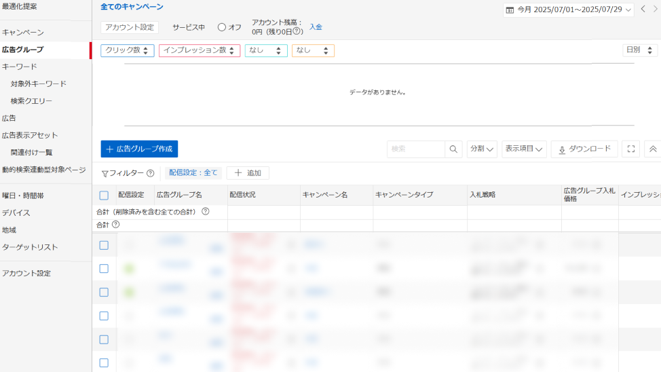661x372 pixels.
Task: Click the 全てのキャンペーン breadcrumb link
Action: pyautogui.click(x=132, y=7)
